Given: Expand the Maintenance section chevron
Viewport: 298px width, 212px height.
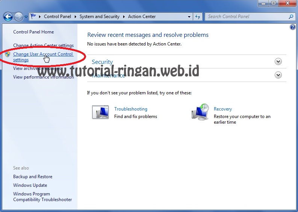Looking at the screenshot, I should (278, 75).
